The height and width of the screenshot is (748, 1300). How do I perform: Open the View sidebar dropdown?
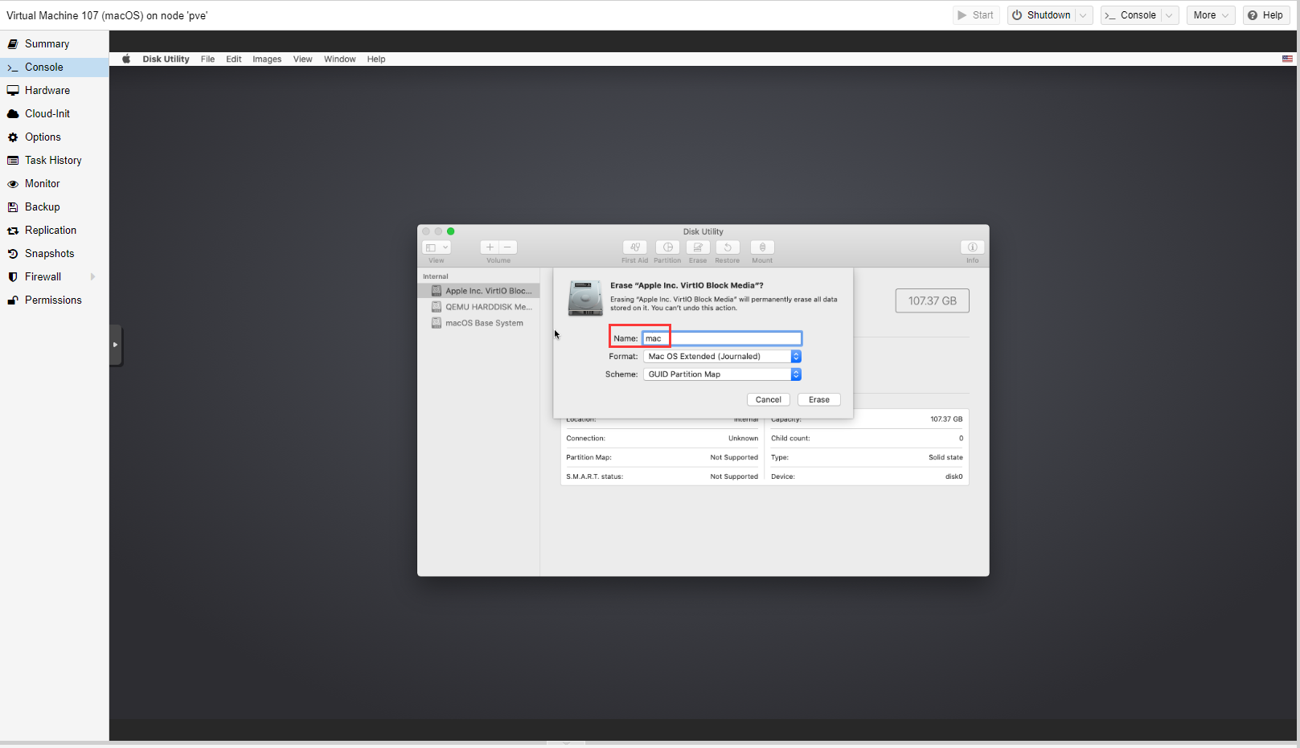[437, 247]
